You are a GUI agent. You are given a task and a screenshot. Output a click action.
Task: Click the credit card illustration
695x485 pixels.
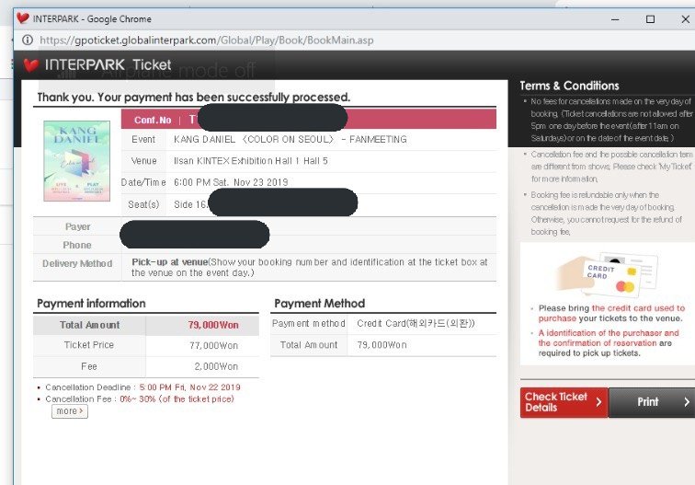(607, 274)
